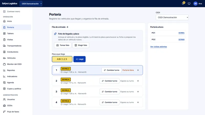The image size is (205, 115).
Task: Click the blue Llegó button
Action: point(79,59)
